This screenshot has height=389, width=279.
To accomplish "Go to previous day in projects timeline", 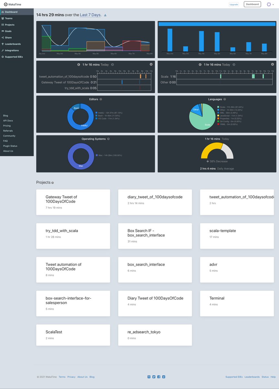I will coord(79,65).
